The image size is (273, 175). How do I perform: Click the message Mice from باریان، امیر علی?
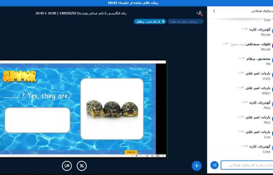point(267,122)
